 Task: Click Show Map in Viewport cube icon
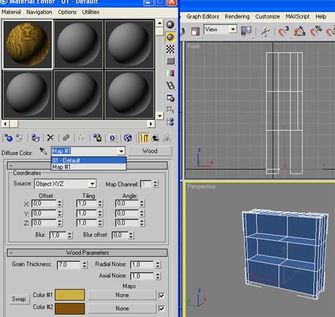click(128, 138)
